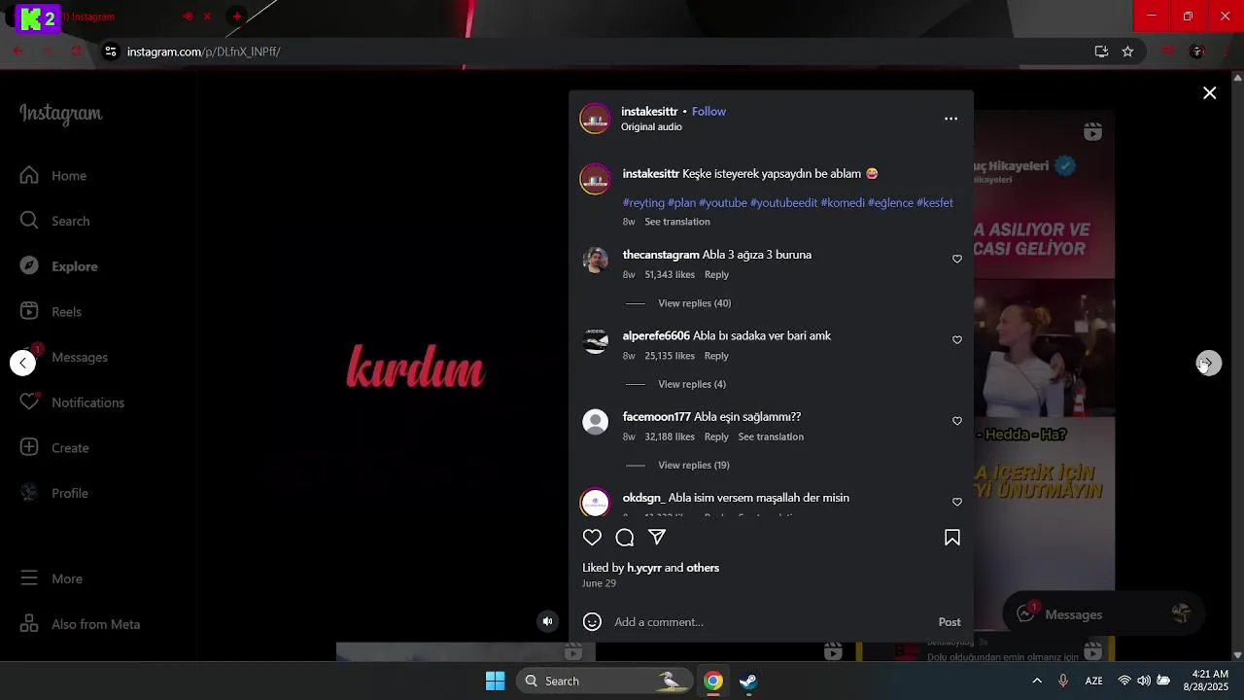Reply to alperefe6606's comment
The height and width of the screenshot is (700, 1244).
click(x=716, y=356)
